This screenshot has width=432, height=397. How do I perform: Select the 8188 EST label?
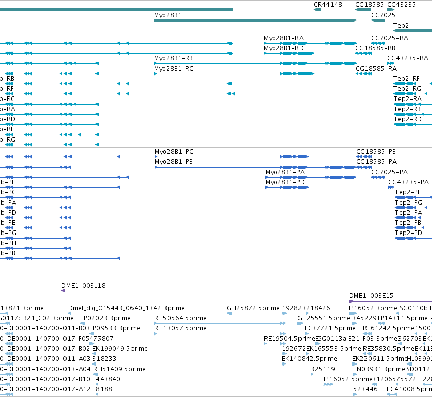104,389
